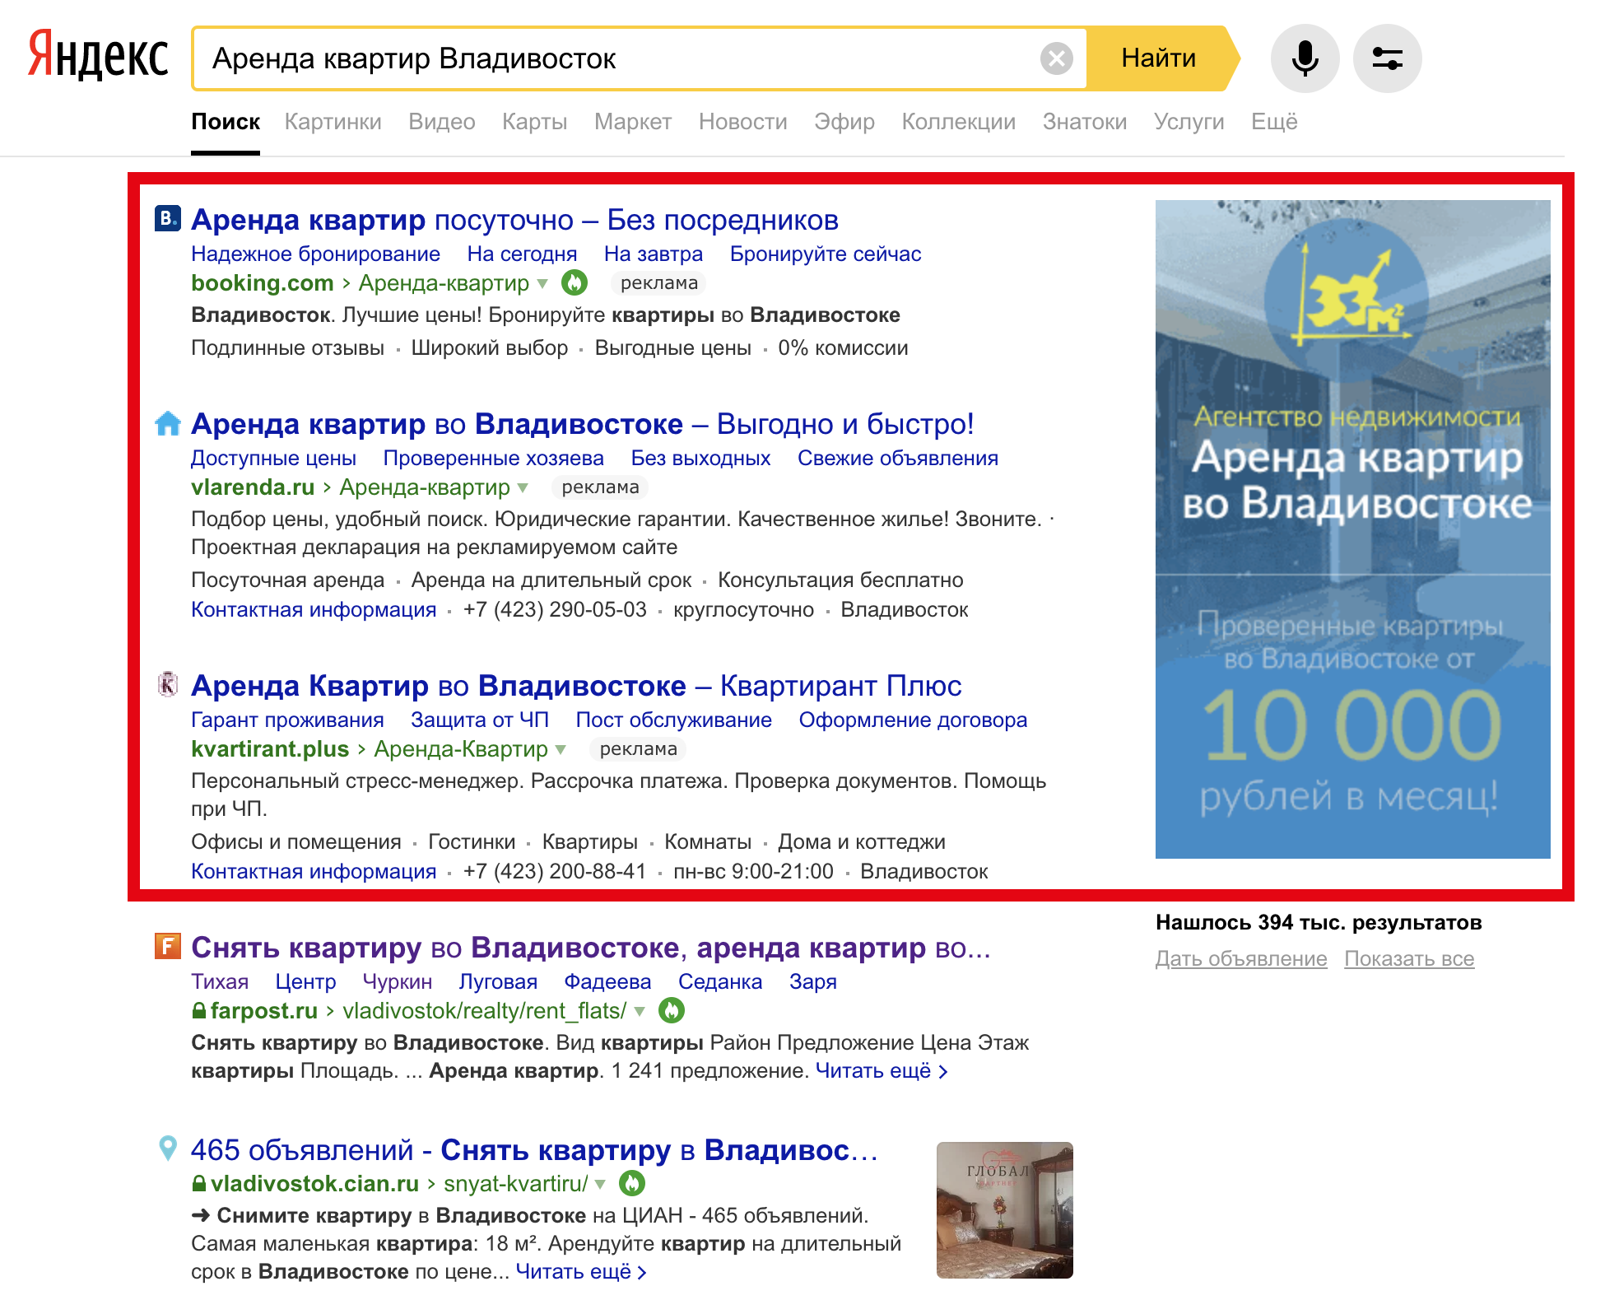Viewport: 1605px width, 1300px height.
Task: Click the vlarenda.ru house favicon
Action: [x=168, y=423]
